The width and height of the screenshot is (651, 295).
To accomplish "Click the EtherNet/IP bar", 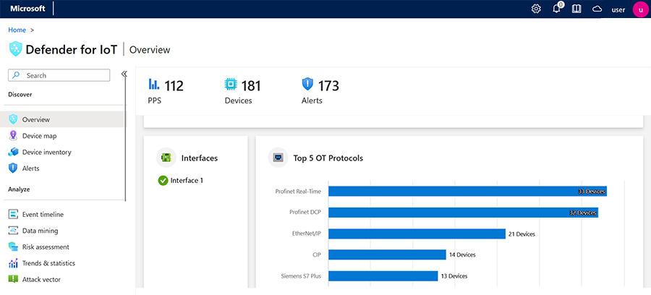I will pyautogui.click(x=417, y=234).
